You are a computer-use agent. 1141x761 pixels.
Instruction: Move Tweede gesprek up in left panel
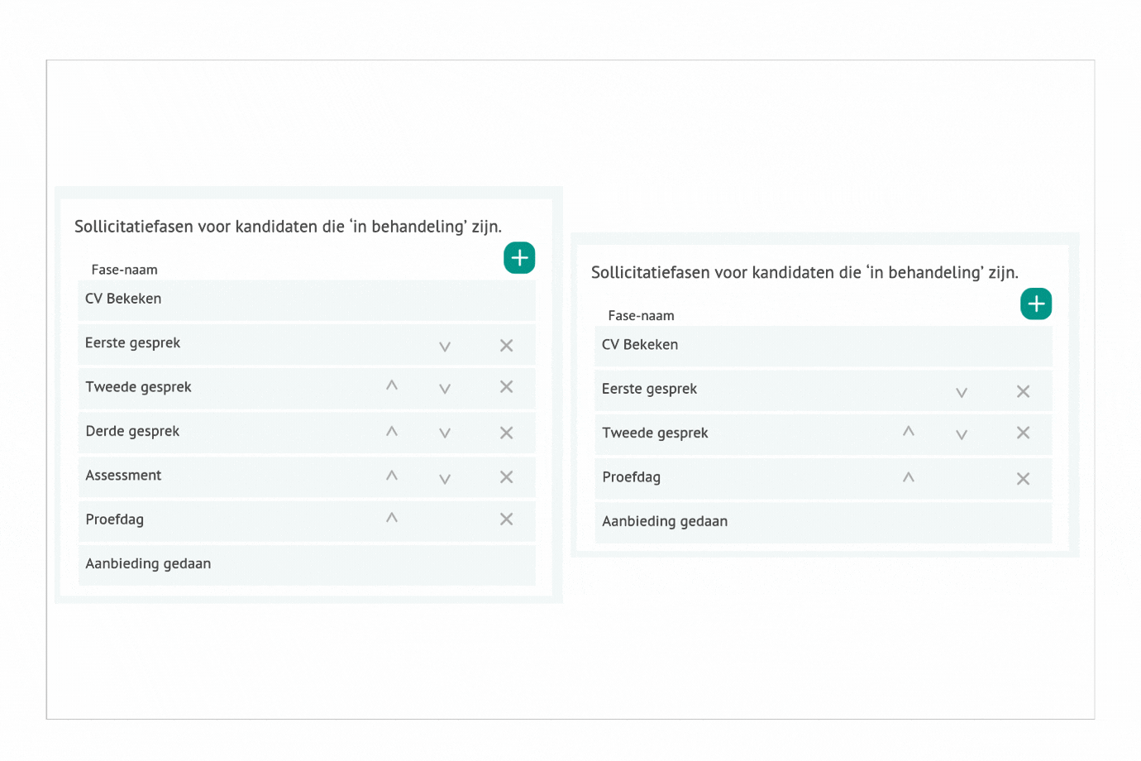click(392, 385)
